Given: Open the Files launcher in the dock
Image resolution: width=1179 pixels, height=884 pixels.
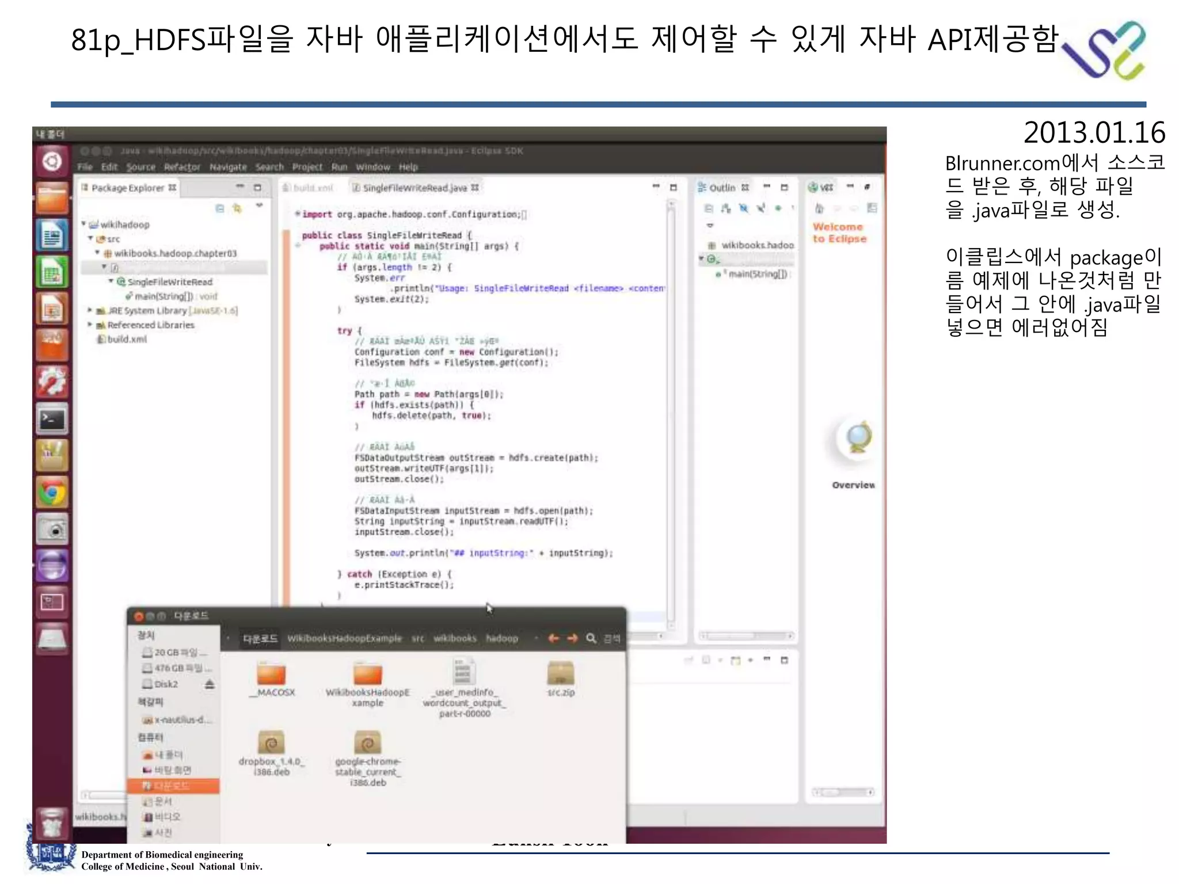Looking at the screenshot, I should click(52, 199).
